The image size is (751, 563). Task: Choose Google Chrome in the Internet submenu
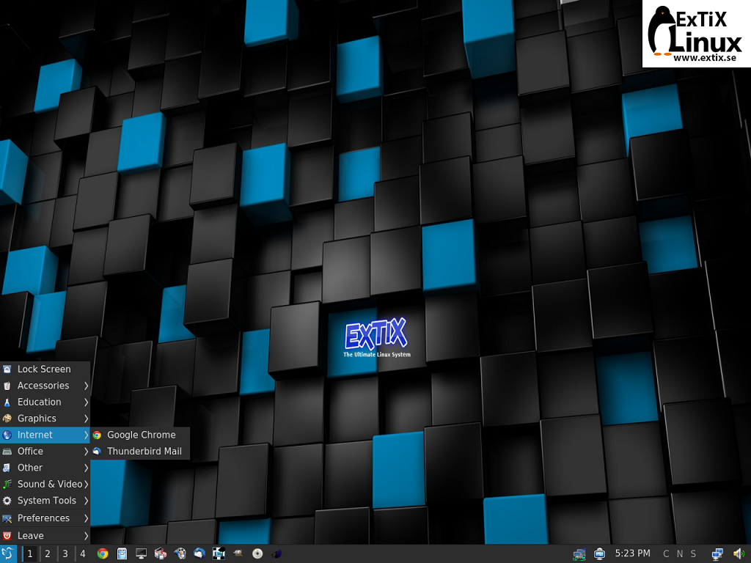pos(140,435)
